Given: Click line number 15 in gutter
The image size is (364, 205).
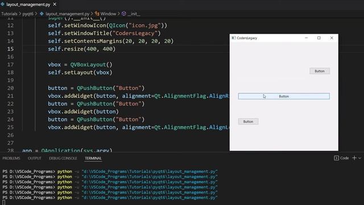Looking at the screenshot, I should click(x=10, y=49).
